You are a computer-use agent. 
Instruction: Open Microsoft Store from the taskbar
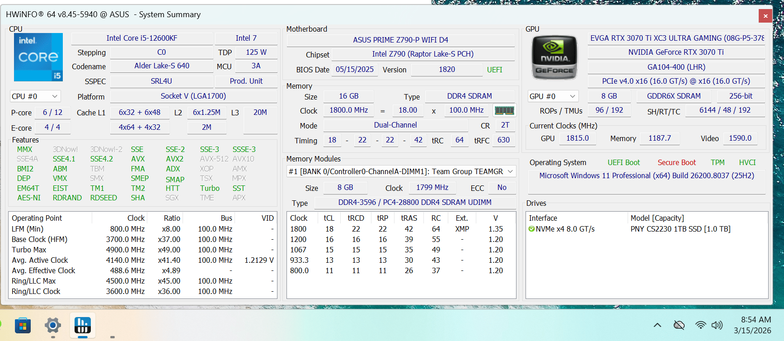click(23, 325)
